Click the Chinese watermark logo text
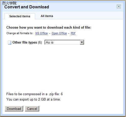The image size is (126, 117). pos(9,3)
